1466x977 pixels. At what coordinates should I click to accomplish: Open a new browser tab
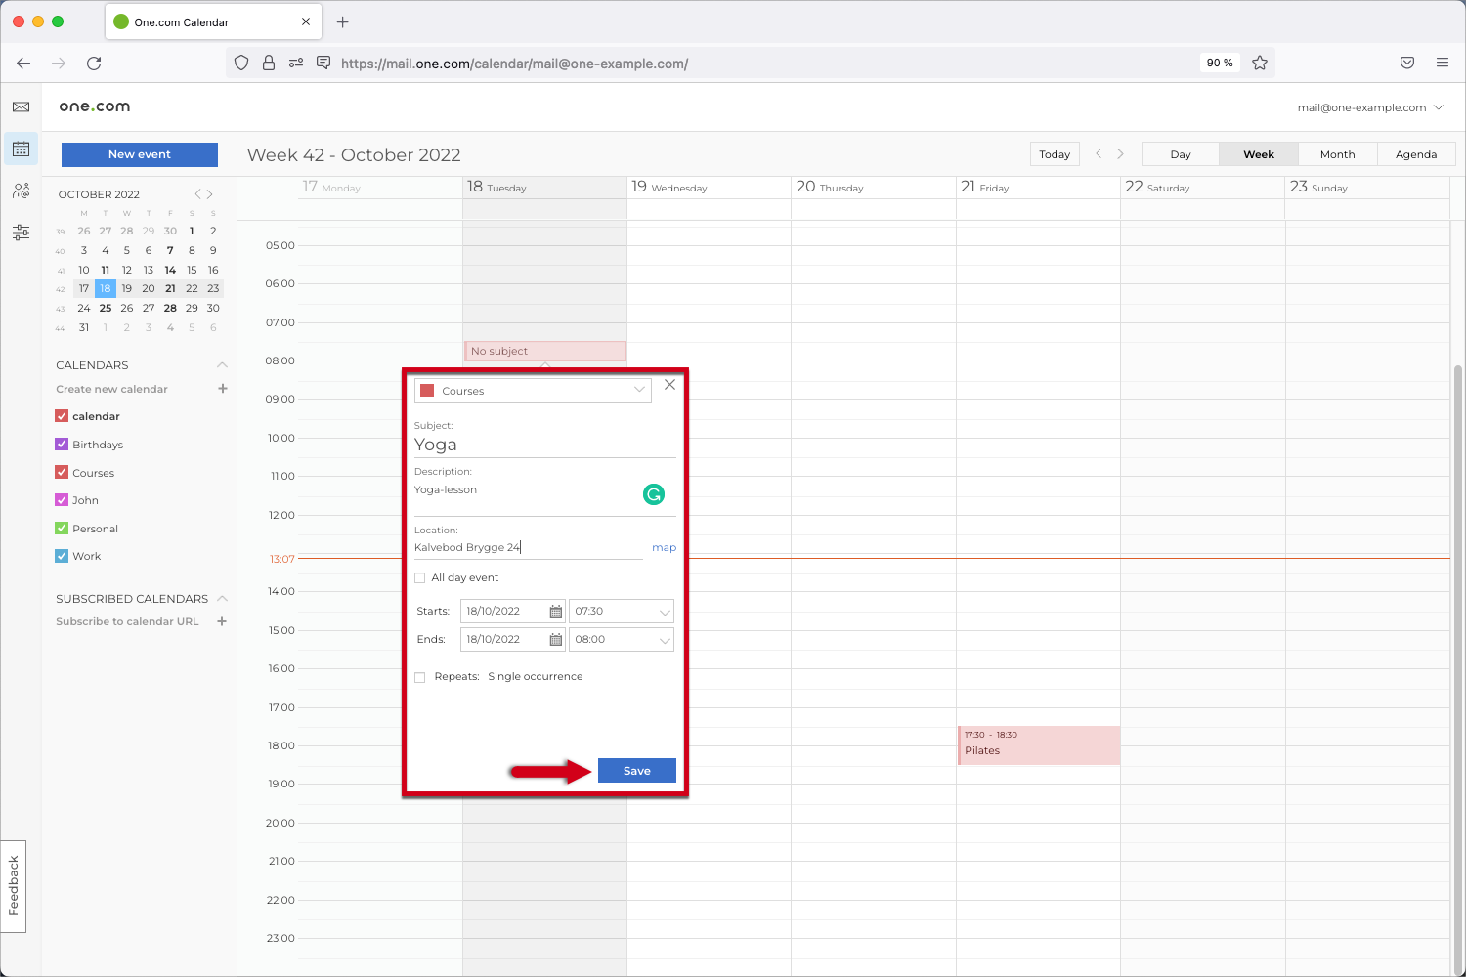342,22
